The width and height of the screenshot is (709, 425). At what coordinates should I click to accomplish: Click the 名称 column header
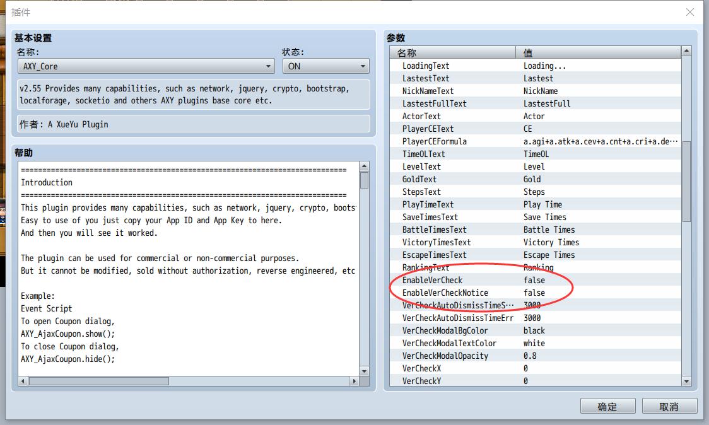[x=453, y=52]
